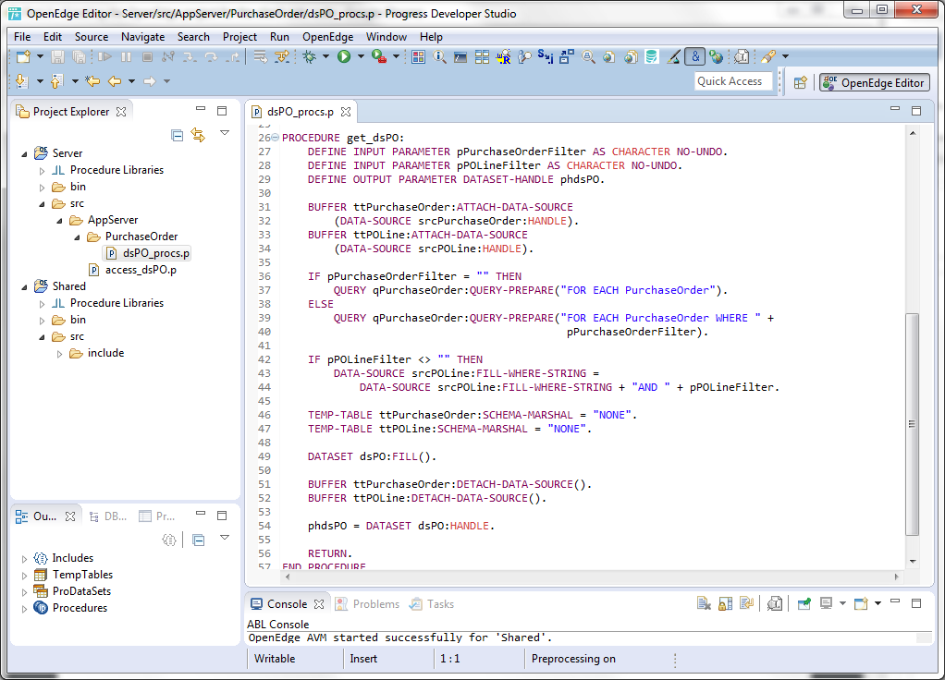Screen dimensions: 945x680
Task: Click the Previous Annotation arrow icon
Action: (x=56, y=80)
